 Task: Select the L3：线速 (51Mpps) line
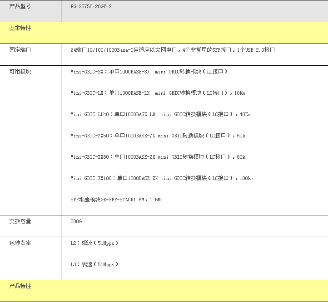[x=94, y=264]
